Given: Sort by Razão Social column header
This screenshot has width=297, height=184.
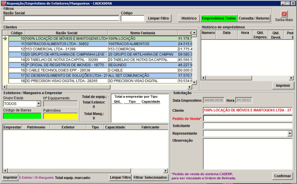Looking at the screenshot, I should (x=67, y=33).
